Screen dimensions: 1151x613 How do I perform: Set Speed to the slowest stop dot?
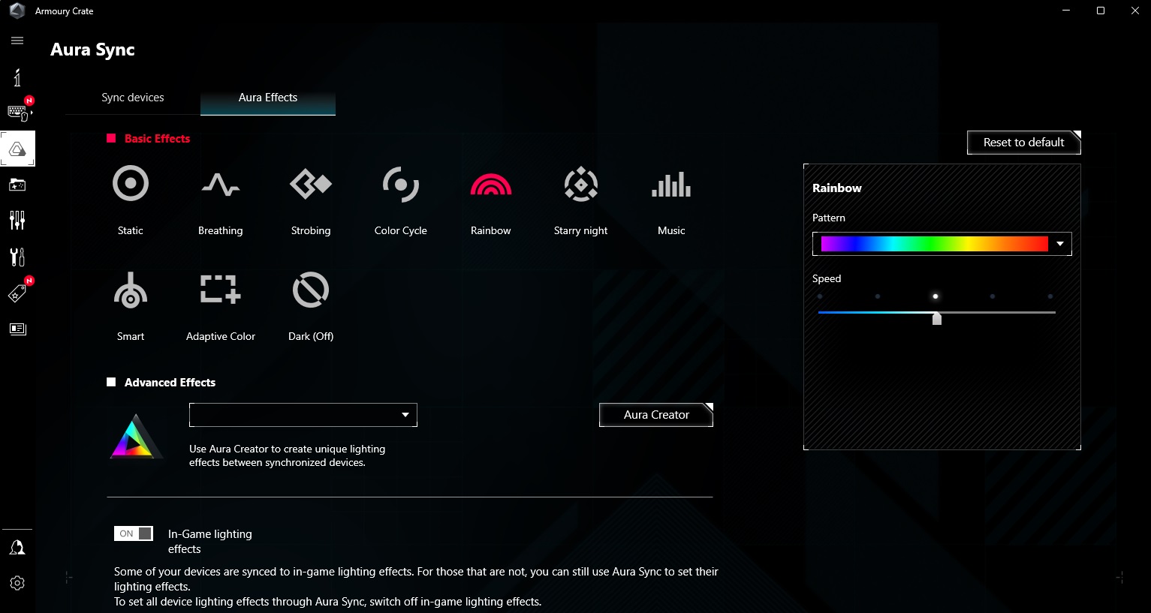820,296
